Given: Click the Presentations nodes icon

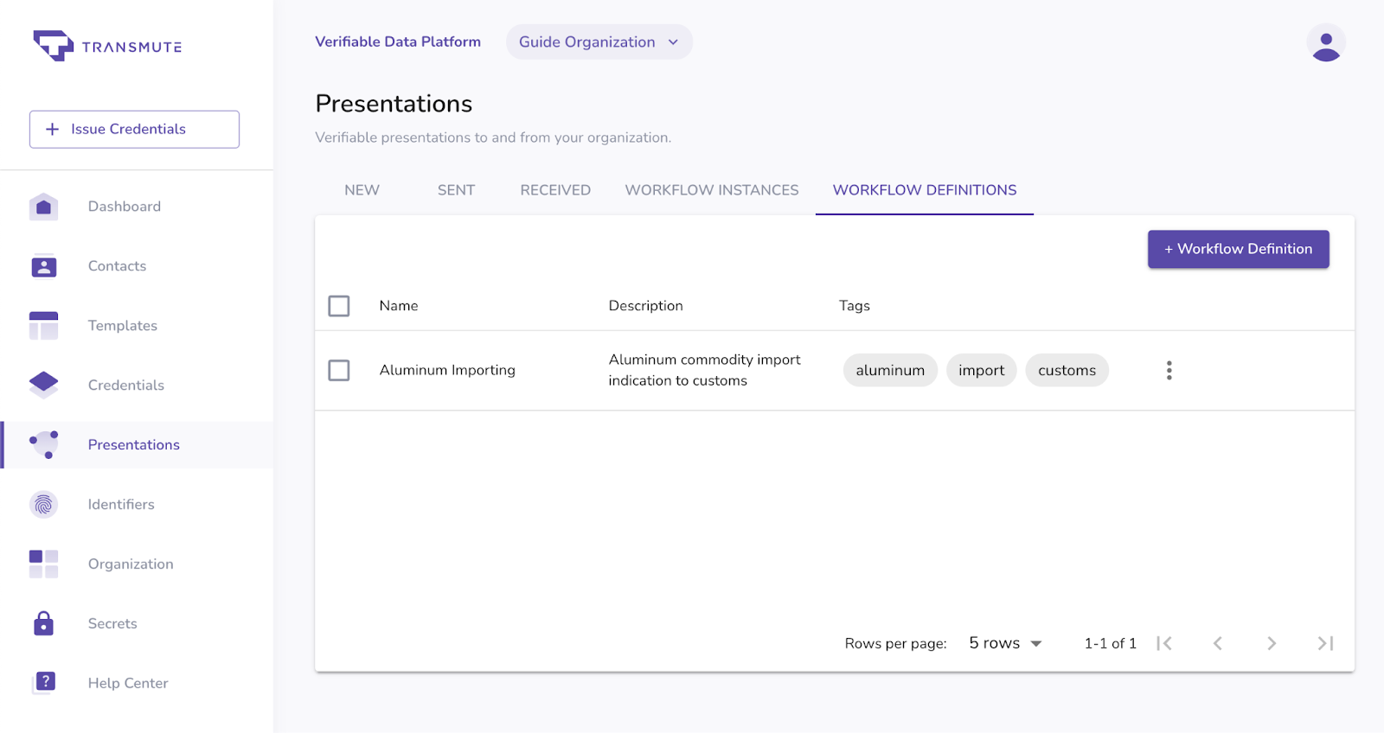Looking at the screenshot, I should [43, 444].
